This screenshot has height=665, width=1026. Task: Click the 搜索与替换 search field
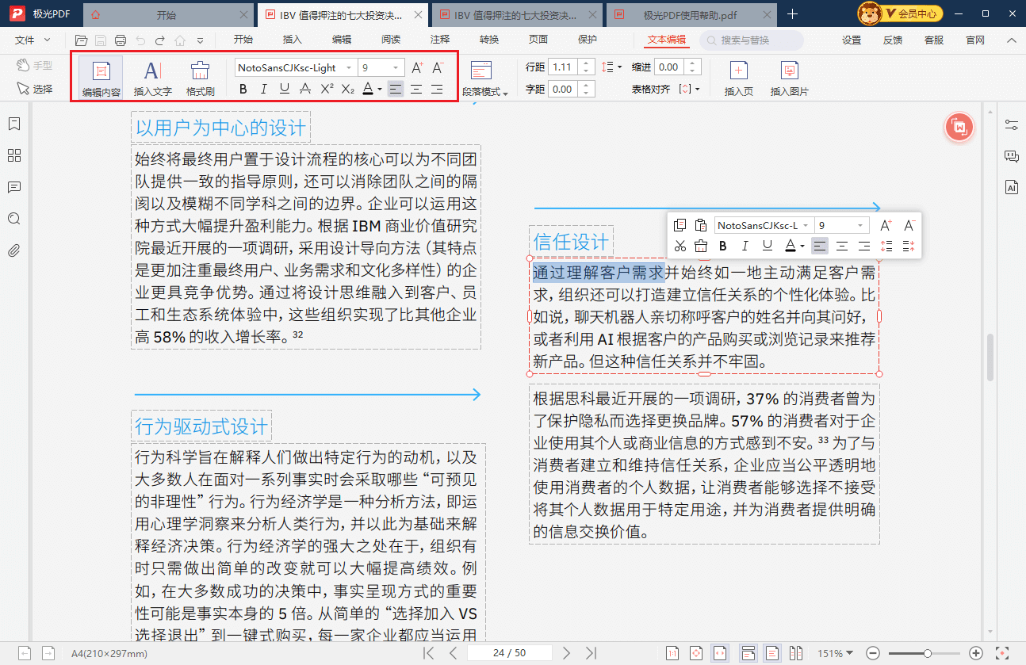[752, 40]
